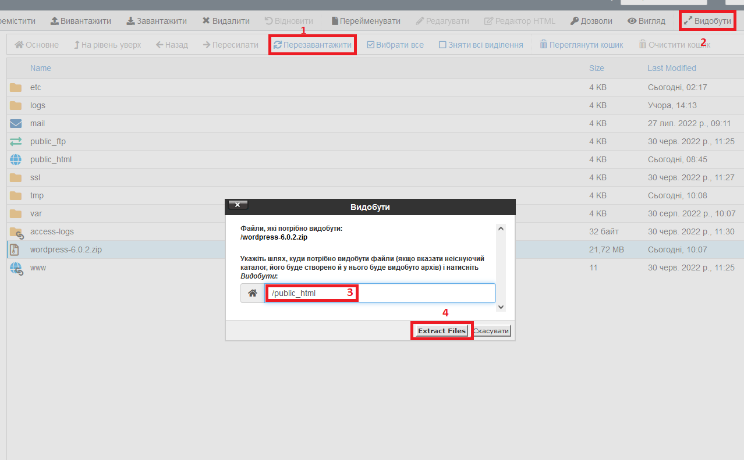
Task: Reload the listing with Перезавантажити
Action: tap(313, 45)
